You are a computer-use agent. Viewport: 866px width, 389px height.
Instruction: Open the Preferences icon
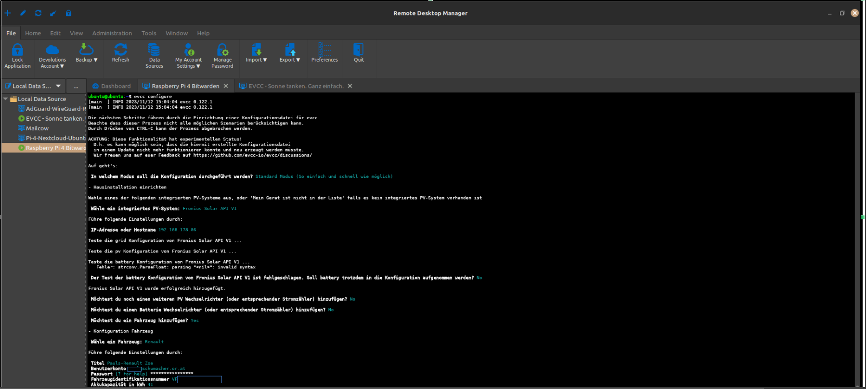coord(324,50)
